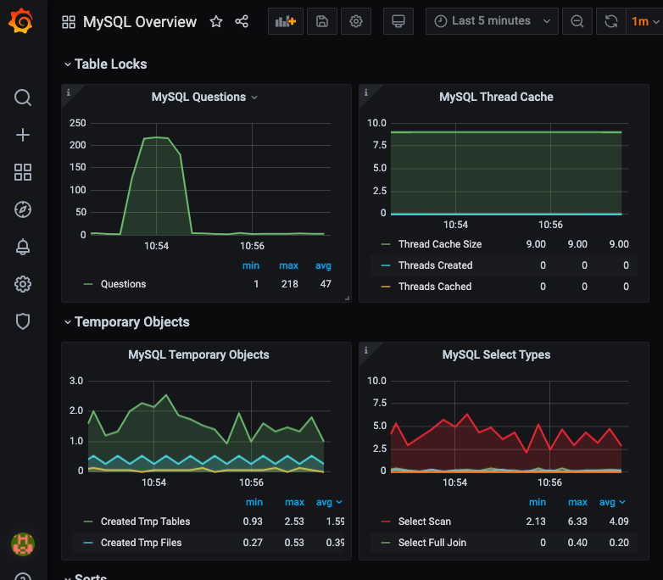Open the Alerting bell icon

tap(23, 247)
